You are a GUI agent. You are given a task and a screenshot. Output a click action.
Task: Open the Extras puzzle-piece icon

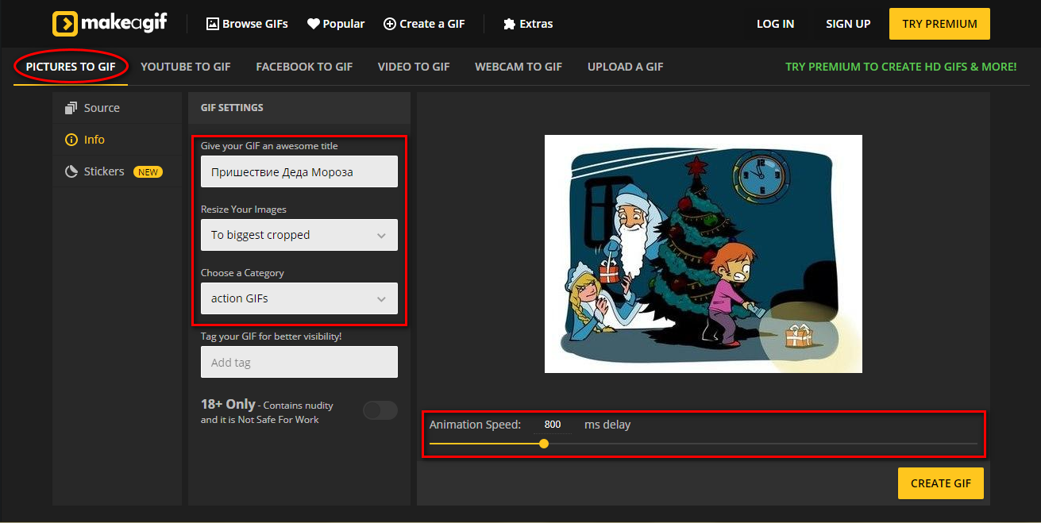tap(509, 24)
